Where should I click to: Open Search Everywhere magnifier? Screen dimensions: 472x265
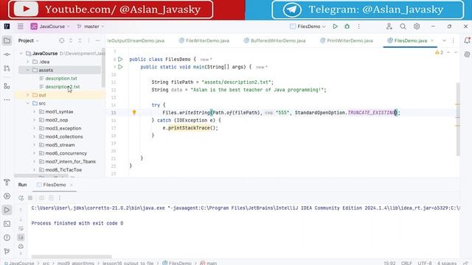click(403, 26)
